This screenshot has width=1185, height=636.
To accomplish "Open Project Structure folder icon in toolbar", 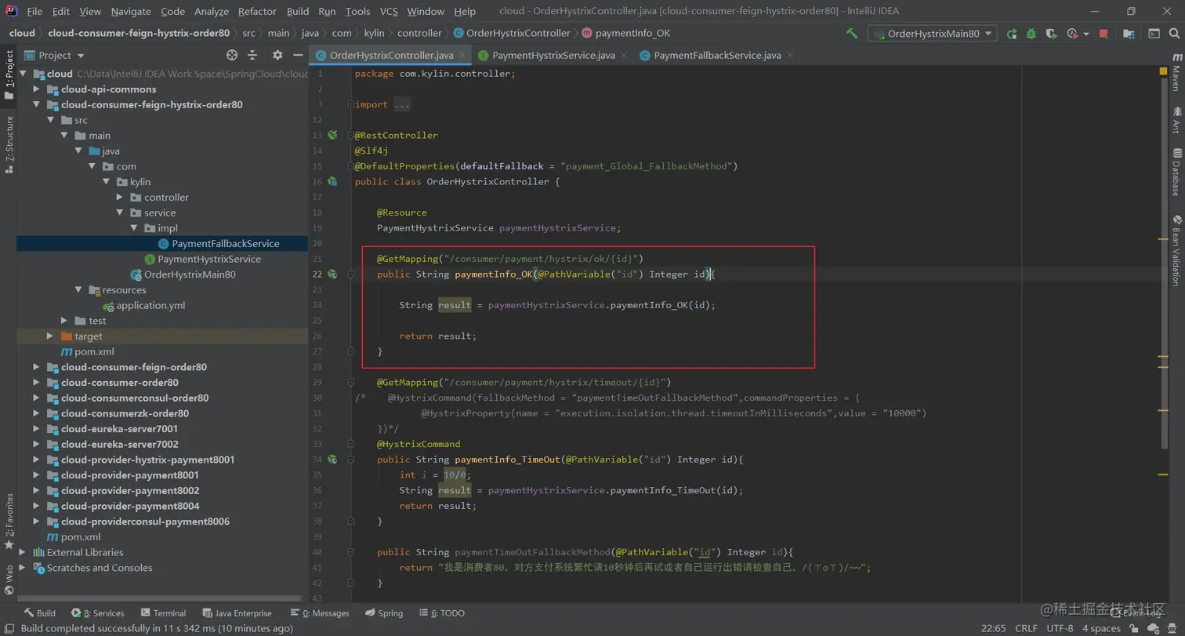I will [x=1129, y=34].
